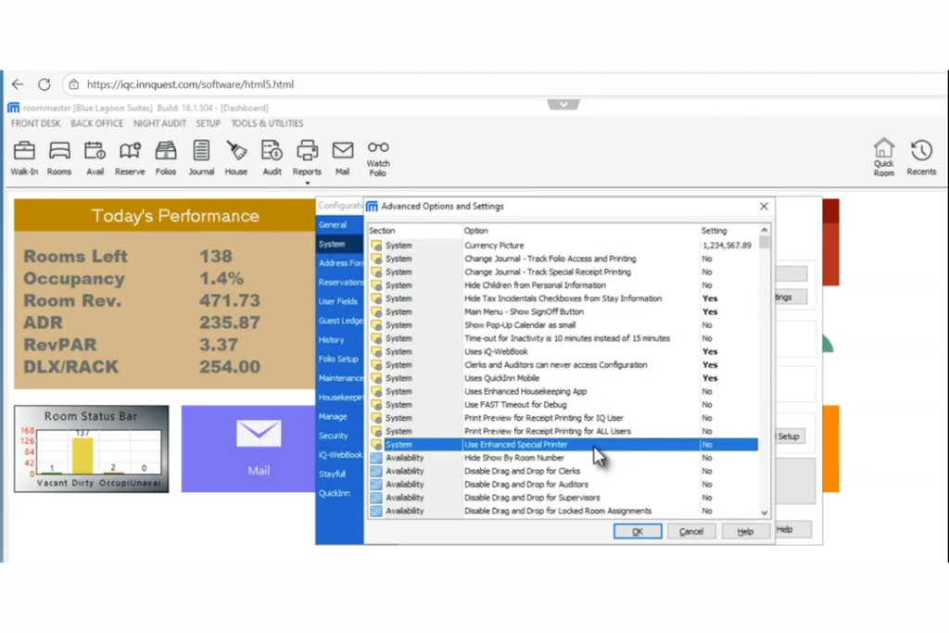Click the scrollbar up arrow in options list

point(765,231)
